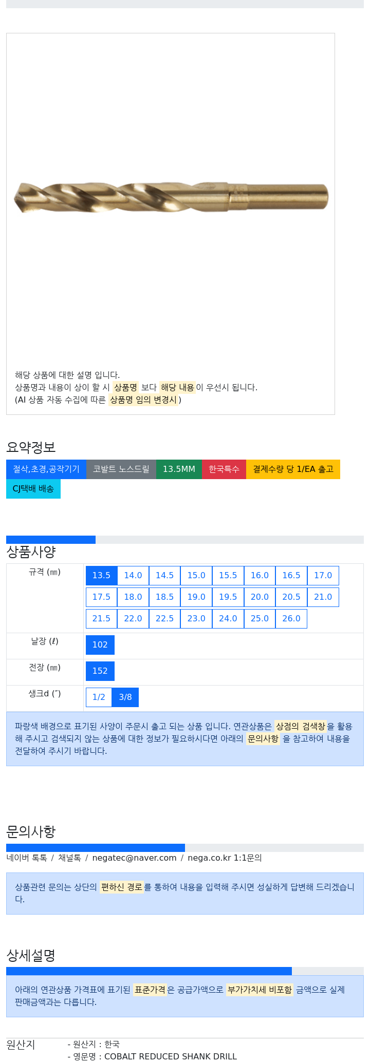
Task: Click the 절삭,초경,공작기기 category tag
Action: tap(46, 469)
